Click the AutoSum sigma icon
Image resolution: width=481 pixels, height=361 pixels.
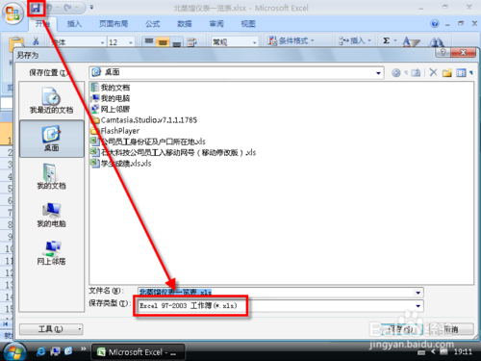click(x=387, y=40)
